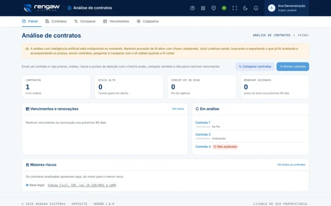Open Ana Demonstração user menu
This screenshot has width=331, height=206.
tap(287, 8)
